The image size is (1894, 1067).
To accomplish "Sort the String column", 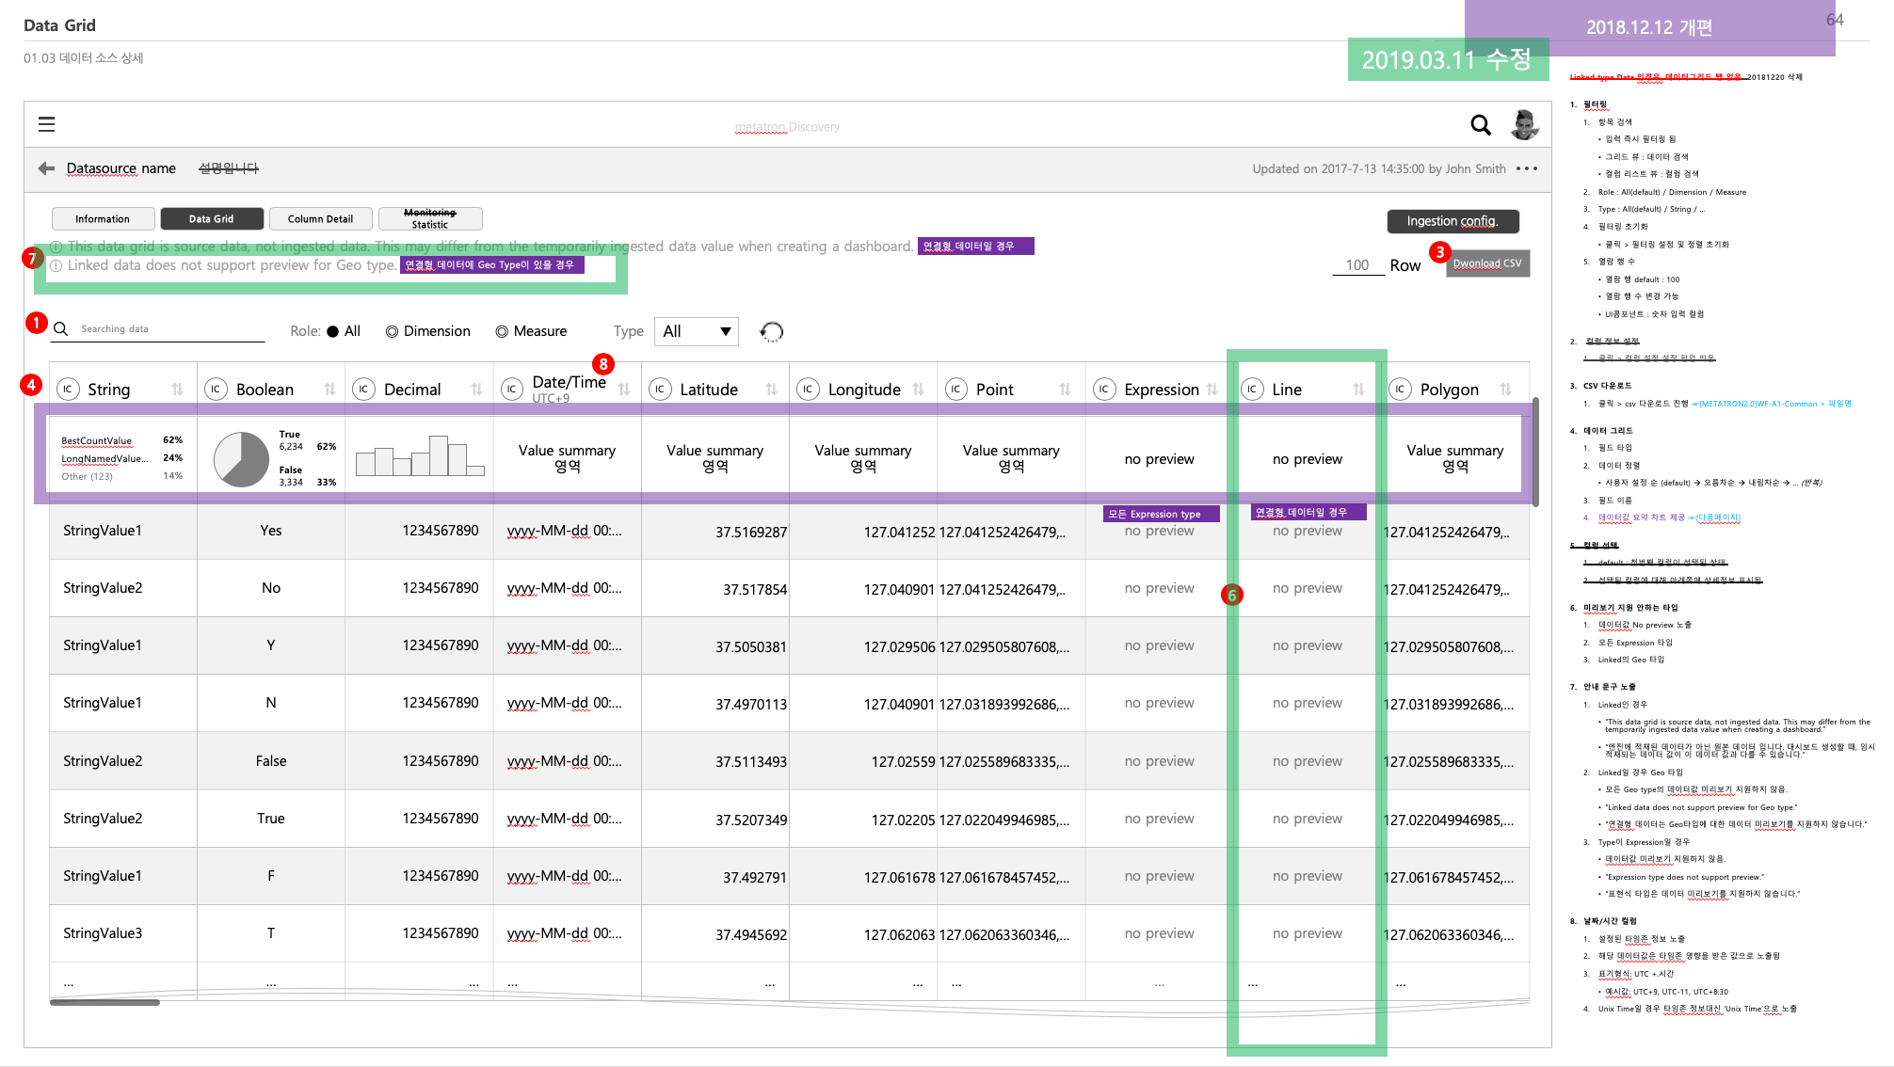I will [x=177, y=390].
